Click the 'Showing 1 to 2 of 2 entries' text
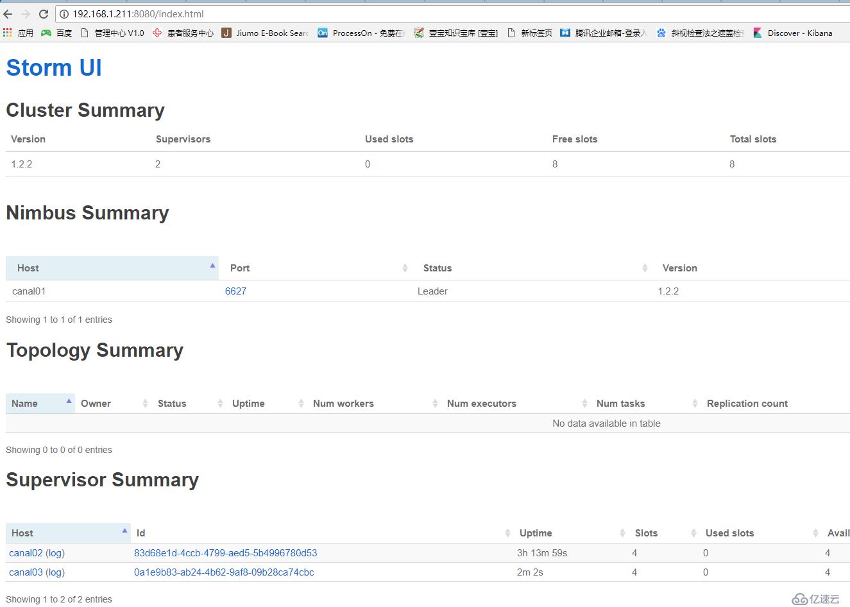Screen dimensions: 850x607 59,599
